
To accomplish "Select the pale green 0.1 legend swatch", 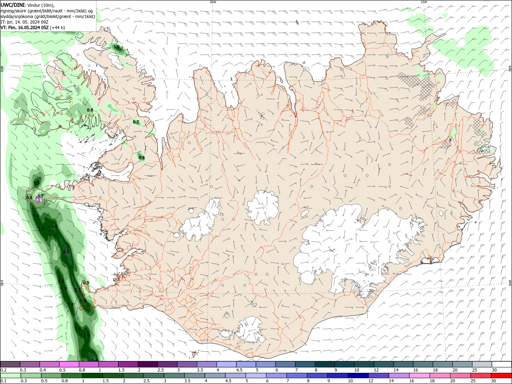I will pos(10,375).
